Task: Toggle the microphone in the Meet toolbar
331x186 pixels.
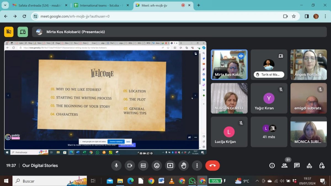Action: 116,165
